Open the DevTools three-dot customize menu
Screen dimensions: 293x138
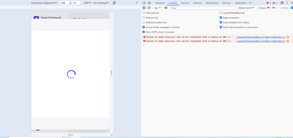click(x=287, y=3)
